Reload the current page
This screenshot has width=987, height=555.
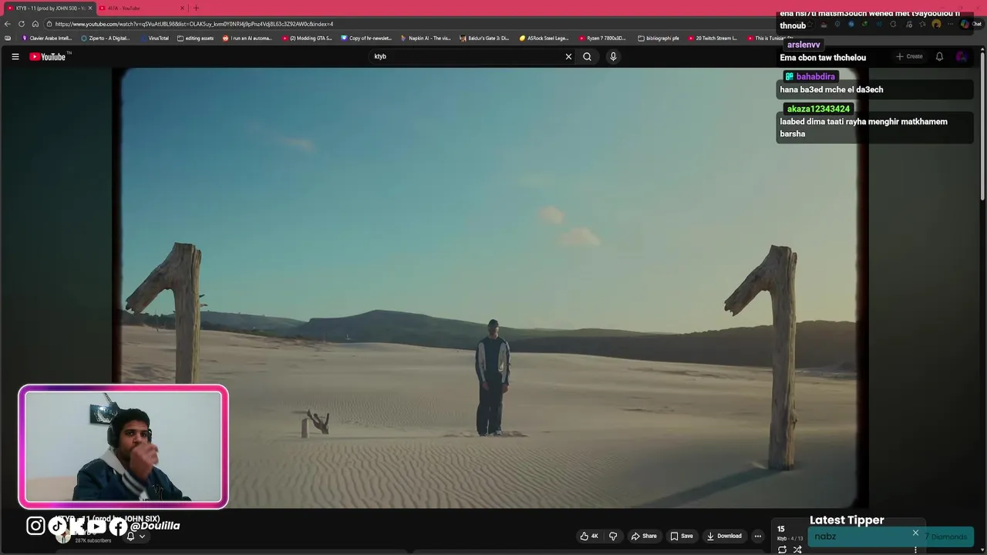22,24
